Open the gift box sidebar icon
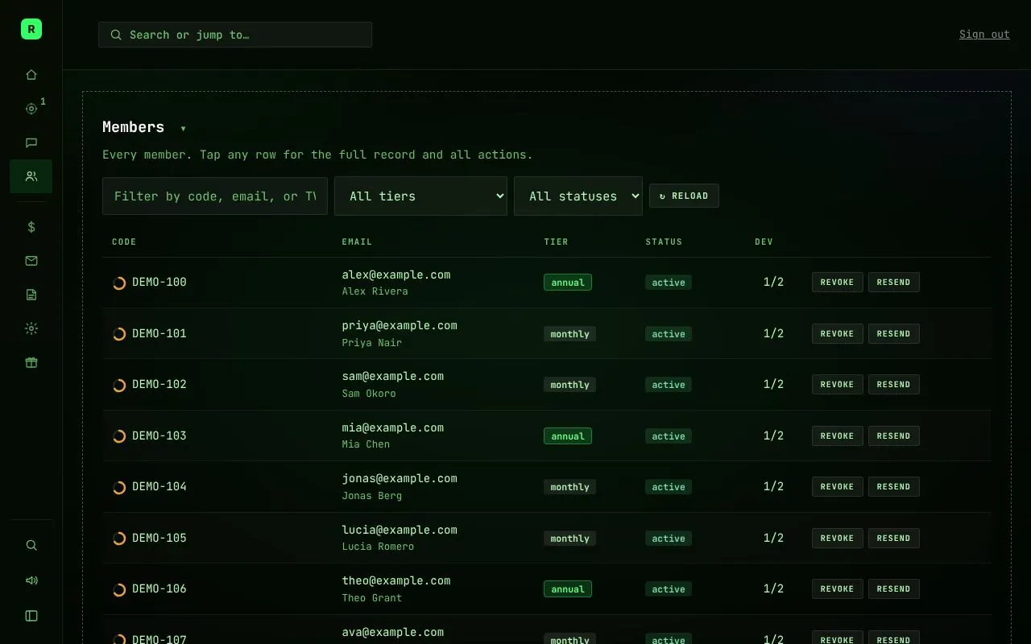Screen dimensions: 1031x644 pyautogui.click(x=31, y=362)
